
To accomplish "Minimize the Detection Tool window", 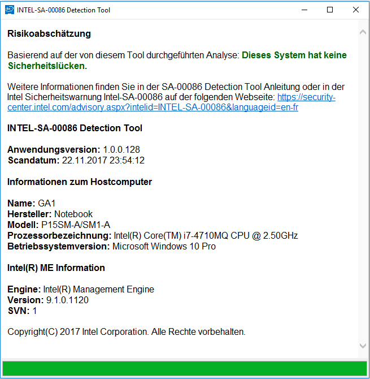I will [304, 10].
